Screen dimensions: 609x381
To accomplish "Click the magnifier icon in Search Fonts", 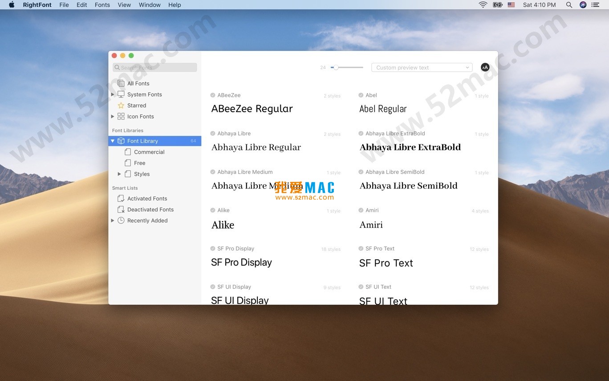I will 117,68.
